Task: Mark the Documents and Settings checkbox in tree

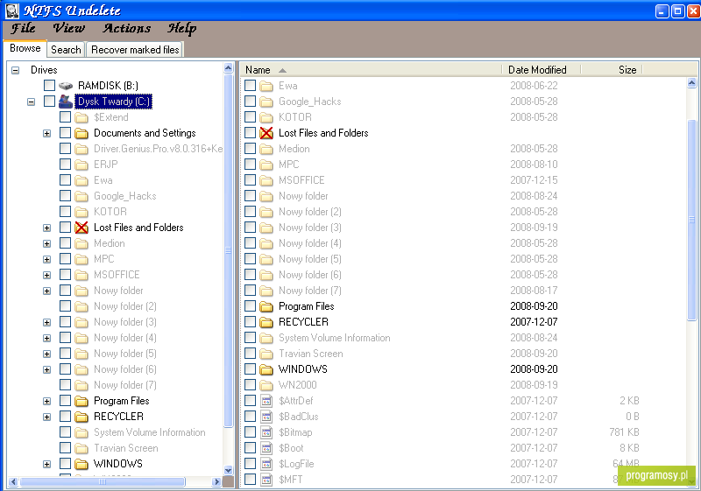Action: (65, 133)
